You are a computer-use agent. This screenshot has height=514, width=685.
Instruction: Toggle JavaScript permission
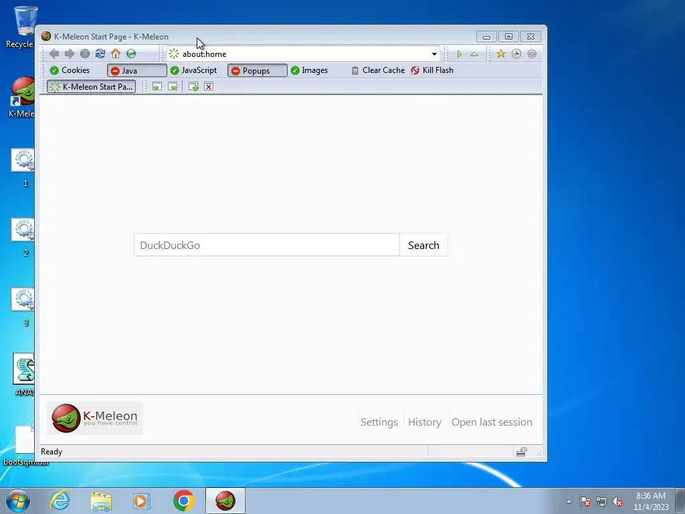[x=193, y=70]
